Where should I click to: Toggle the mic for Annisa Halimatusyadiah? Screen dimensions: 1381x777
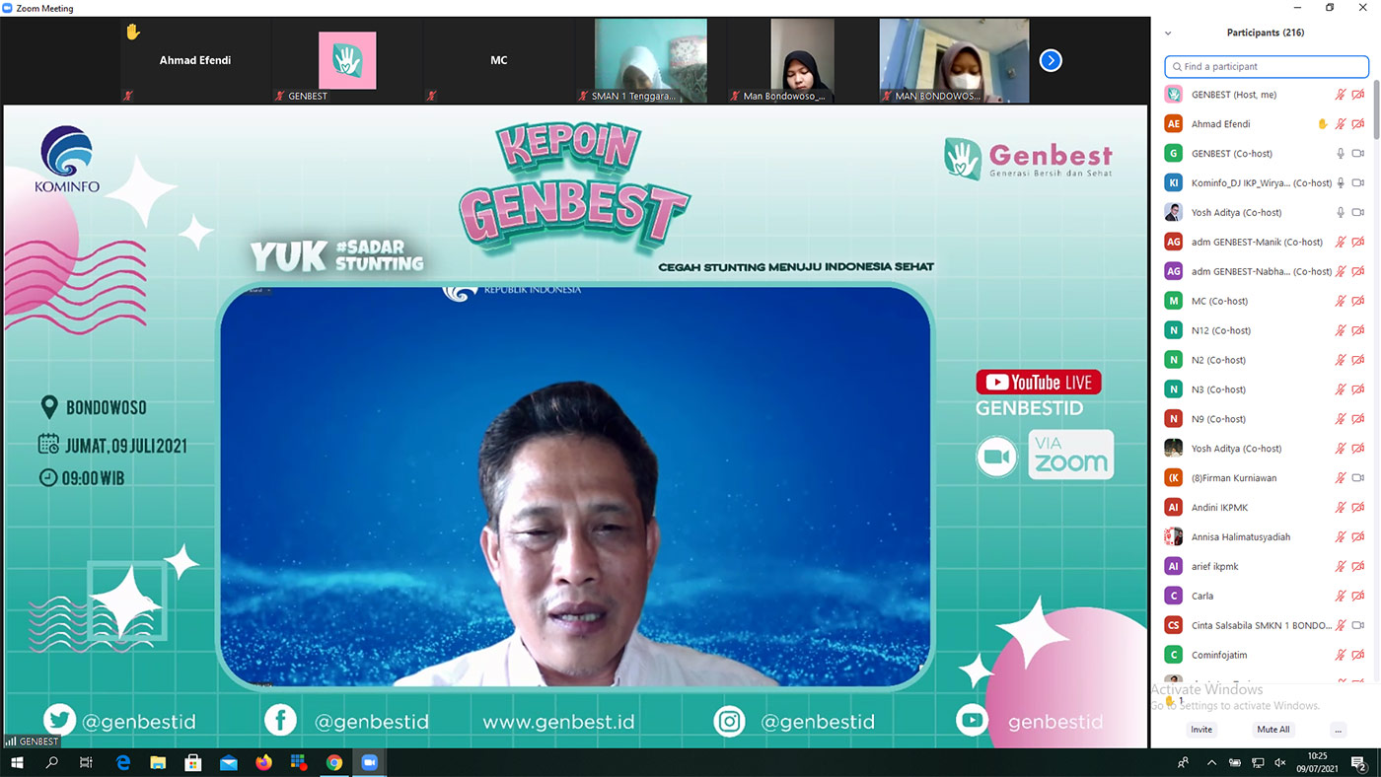tap(1341, 537)
